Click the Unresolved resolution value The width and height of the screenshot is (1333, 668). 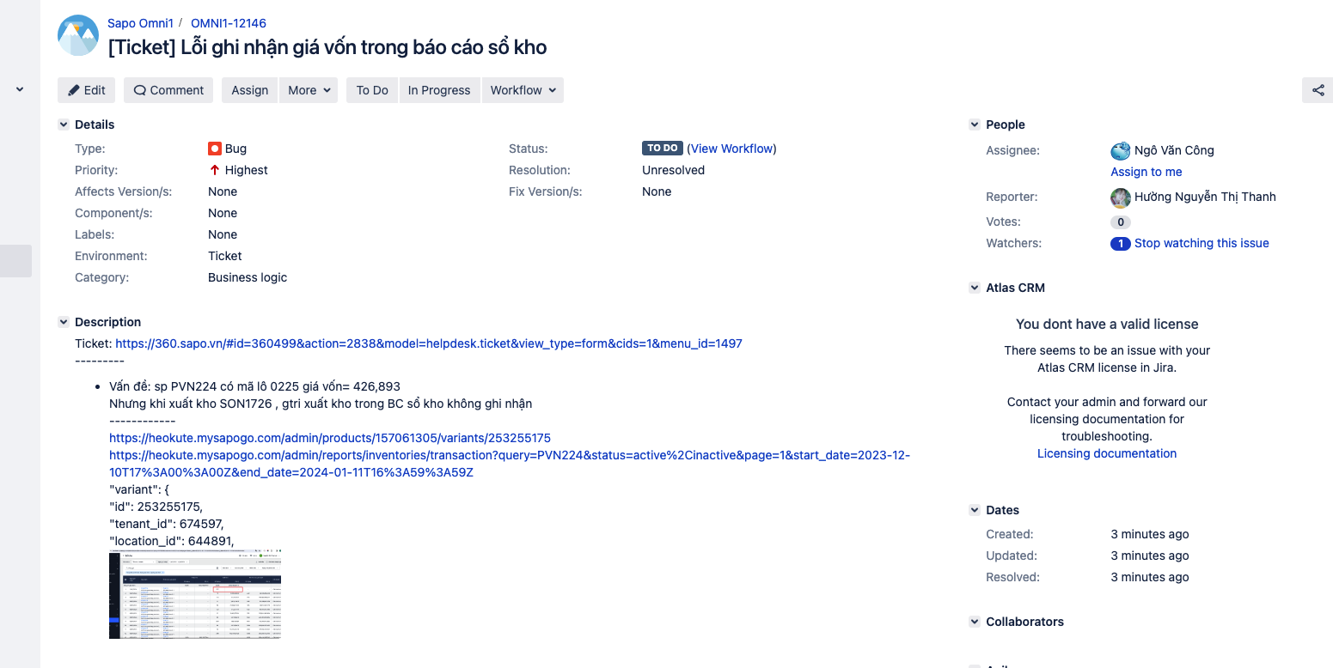click(x=673, y=170)
